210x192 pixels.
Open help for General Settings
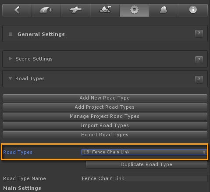[x=199, y=34]
